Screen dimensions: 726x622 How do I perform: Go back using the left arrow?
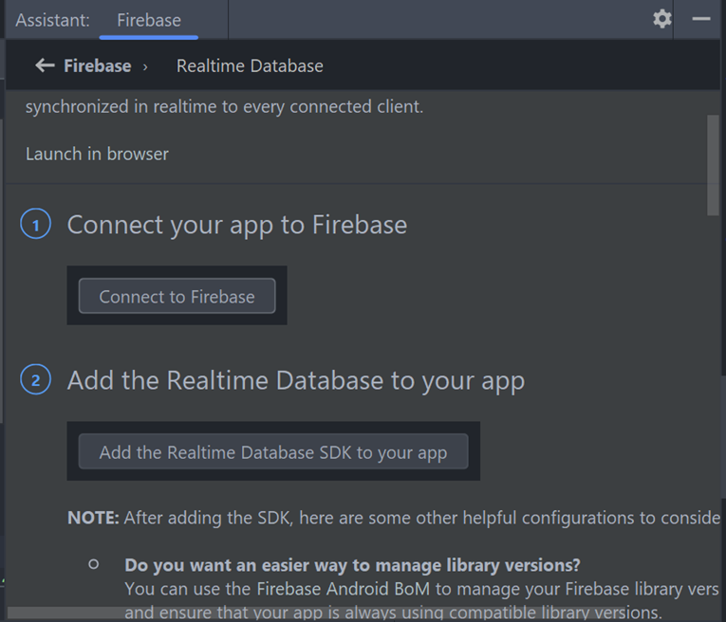tap(45, 65)
